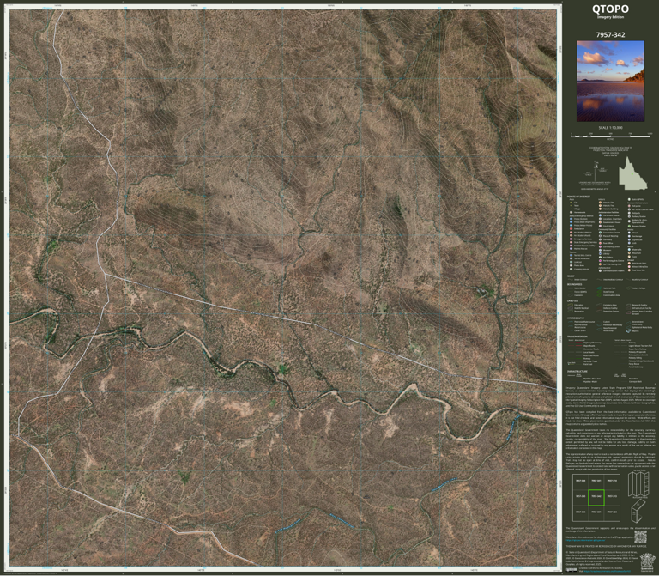Click the SCALE 1:10,000 label

pyautogui.click(x=611, y=128)
